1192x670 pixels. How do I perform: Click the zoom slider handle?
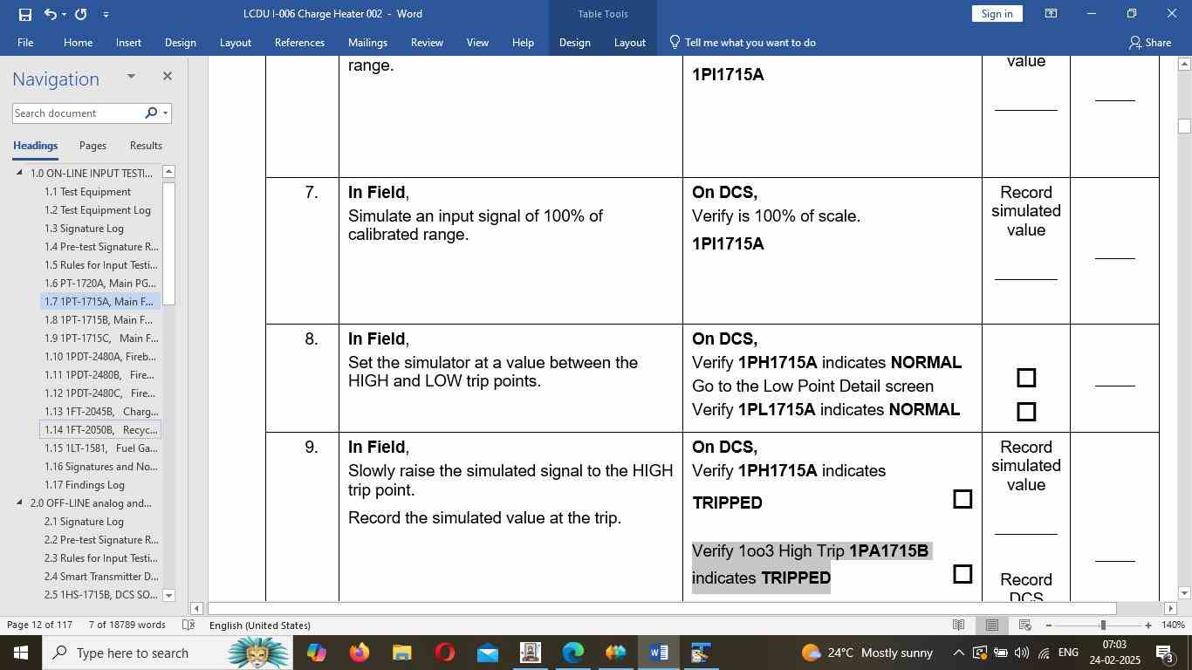pos(1103,626)
